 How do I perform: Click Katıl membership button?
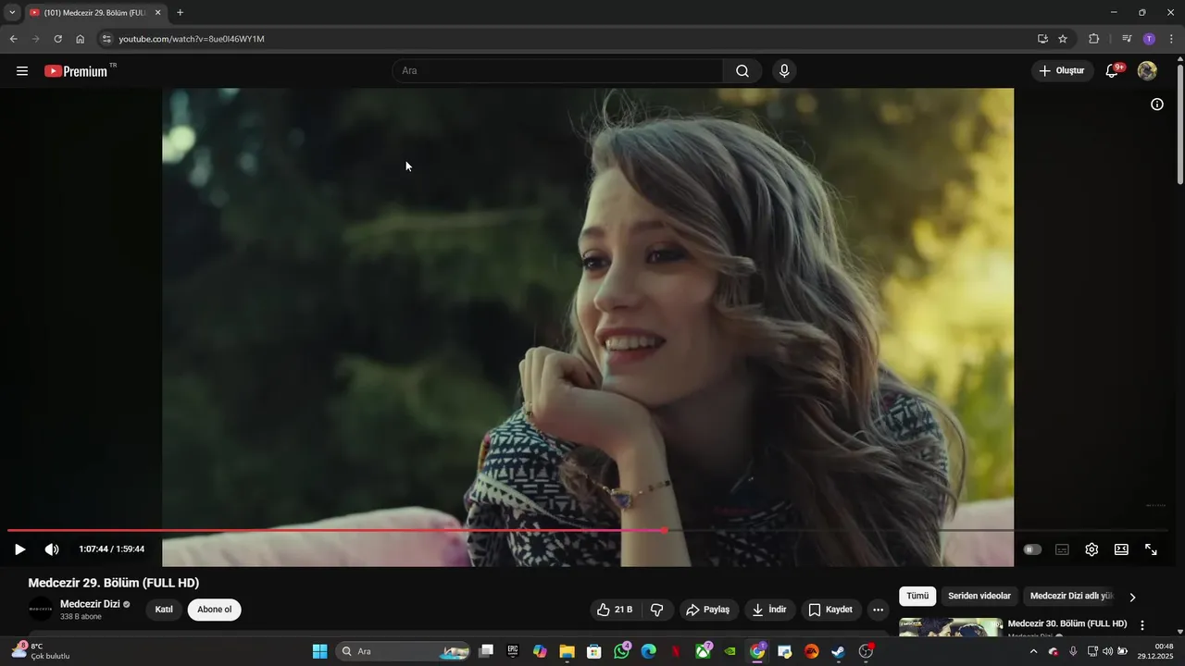[164, 610]
